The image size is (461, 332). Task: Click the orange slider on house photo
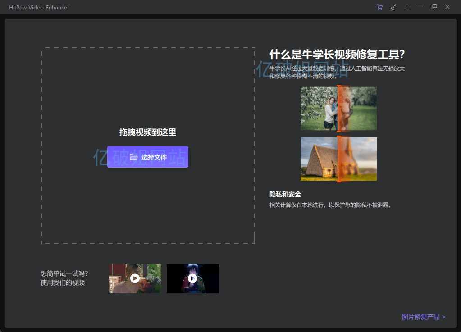338,159
